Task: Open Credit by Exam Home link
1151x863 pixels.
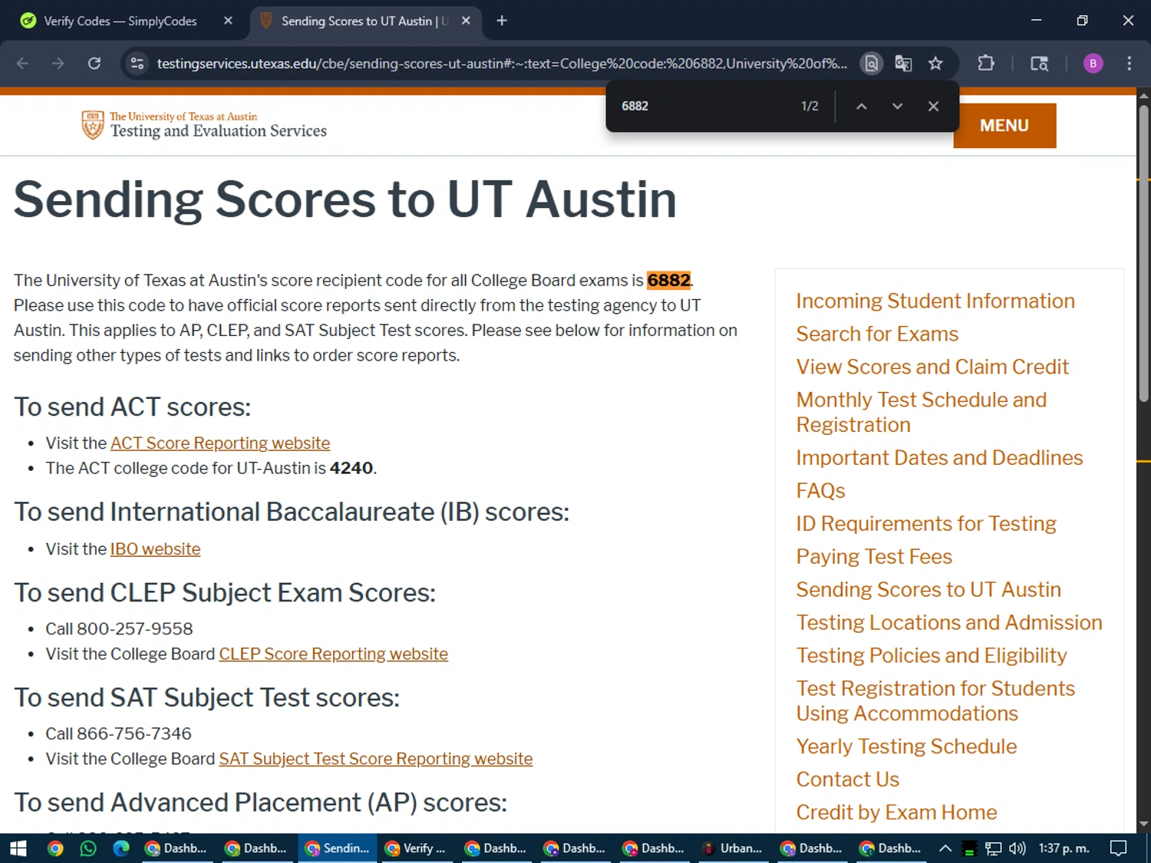Action: click(x=896, y=812)
